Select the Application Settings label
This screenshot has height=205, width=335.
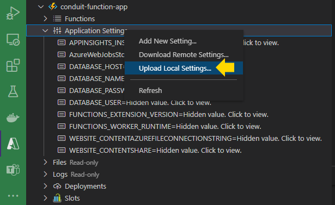(x=96, y=30)
